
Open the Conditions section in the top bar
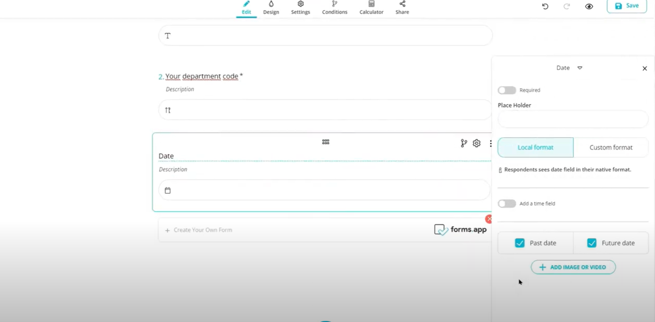point(335,8)
